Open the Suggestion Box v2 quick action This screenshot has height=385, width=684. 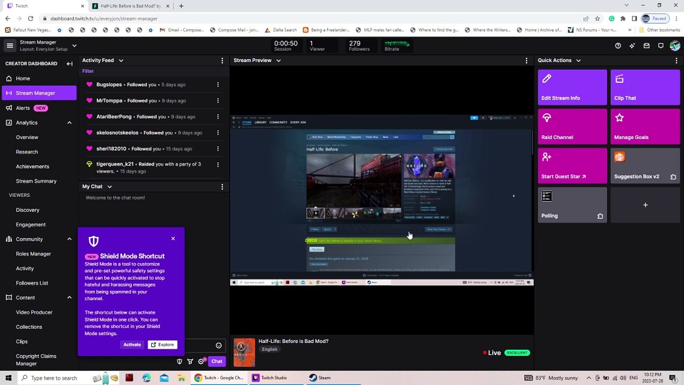646,166
